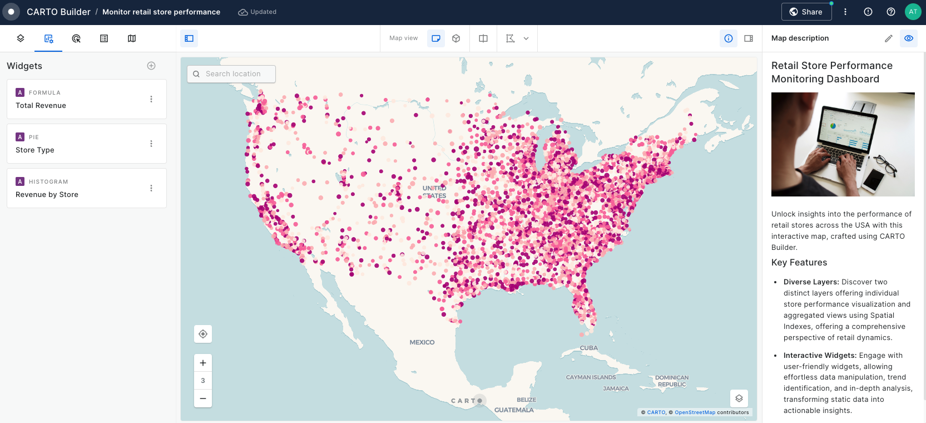
Task: Add a new widget with plus icon
Action: [151, 66]
